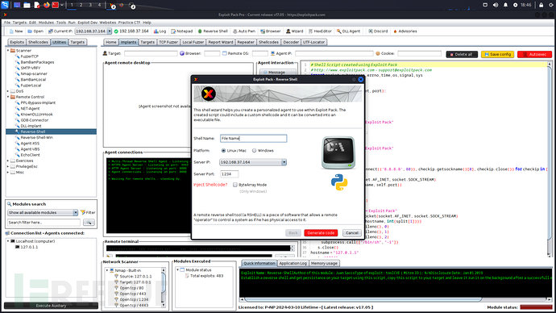Switch to the Decoder tab
Image resolution: width=556 pixels, height=313 pixels.
(291, 42)
